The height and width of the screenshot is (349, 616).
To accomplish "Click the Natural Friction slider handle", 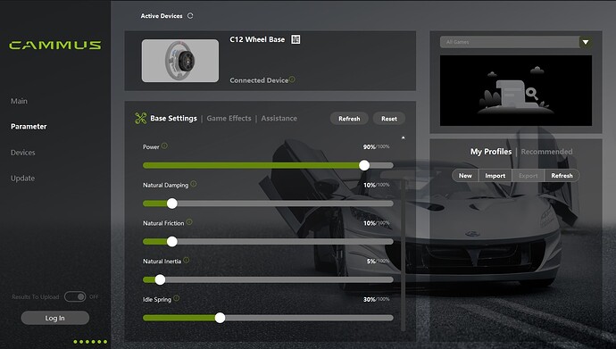I will click(x=172, y=241).
